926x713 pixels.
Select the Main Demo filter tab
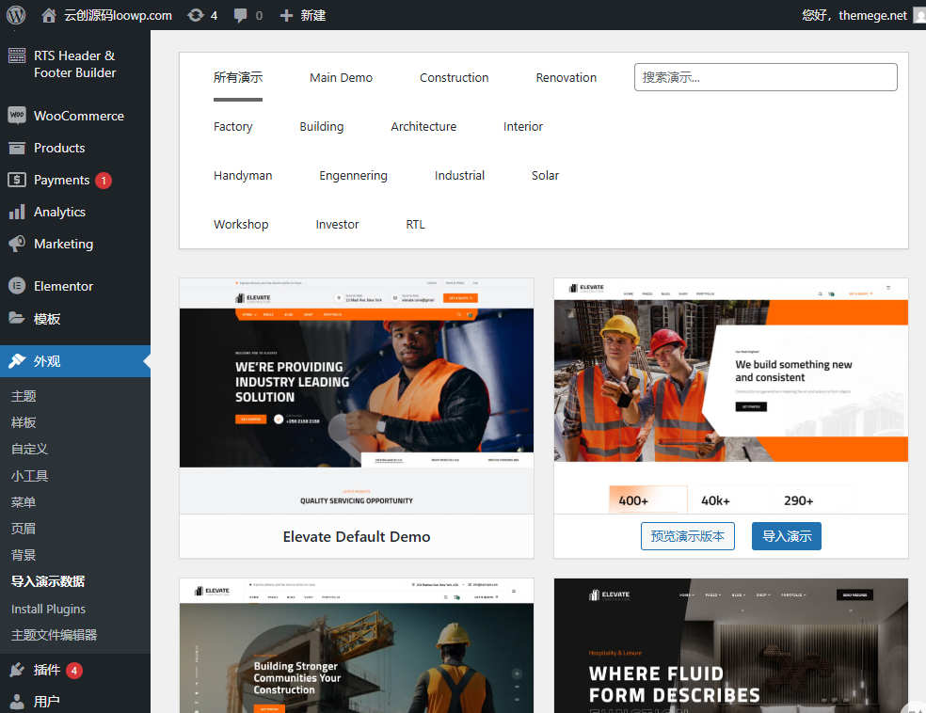(x=342, y=77)
